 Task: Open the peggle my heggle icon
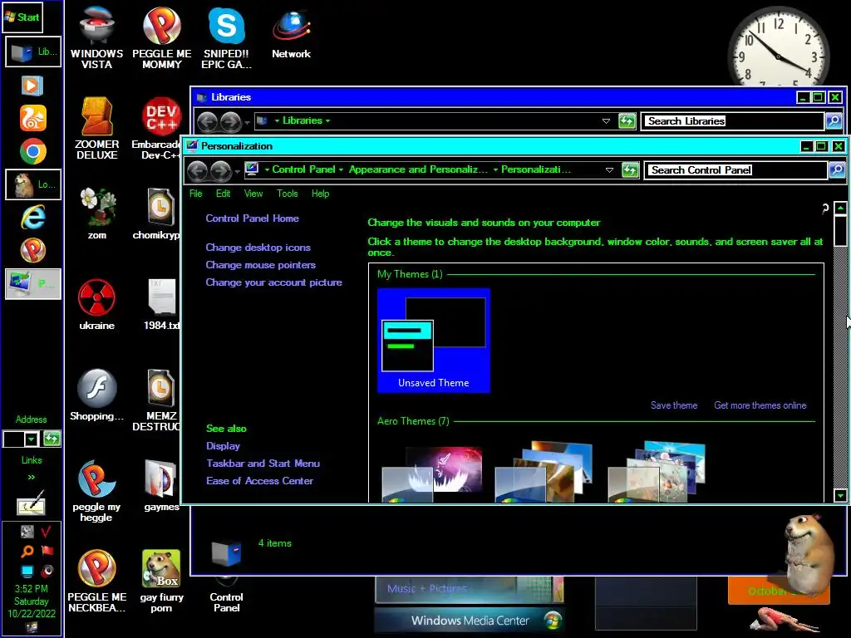96,490
